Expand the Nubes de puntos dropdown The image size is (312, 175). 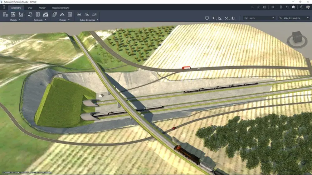pos(97,20)
